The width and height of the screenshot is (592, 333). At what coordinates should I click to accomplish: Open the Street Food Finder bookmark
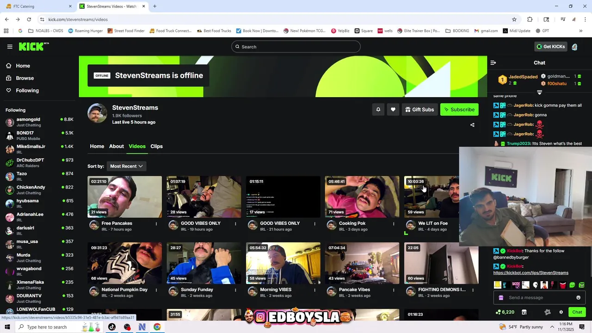126,31
